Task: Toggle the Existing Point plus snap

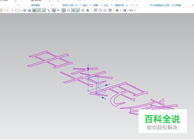Action: click(x=73, y=10)
